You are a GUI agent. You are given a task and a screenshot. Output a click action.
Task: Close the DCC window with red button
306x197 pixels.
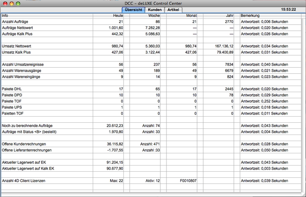pyautogui.click(x=5, y=3)
